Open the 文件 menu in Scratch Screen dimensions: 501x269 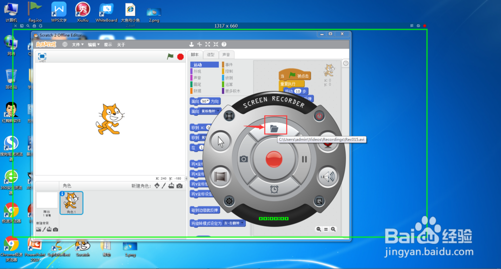tap(78, 44)
